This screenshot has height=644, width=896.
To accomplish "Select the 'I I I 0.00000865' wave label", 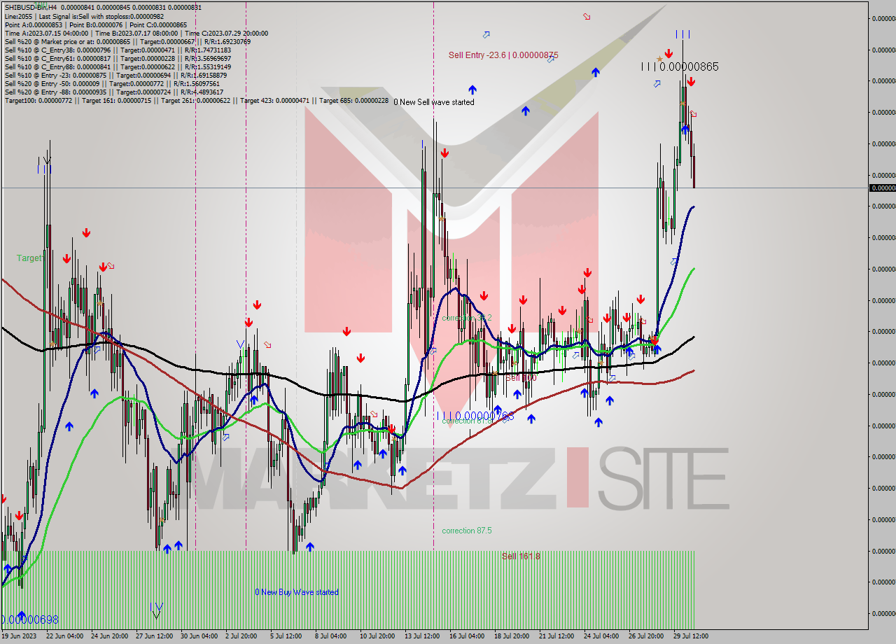I will pos(680,66).
